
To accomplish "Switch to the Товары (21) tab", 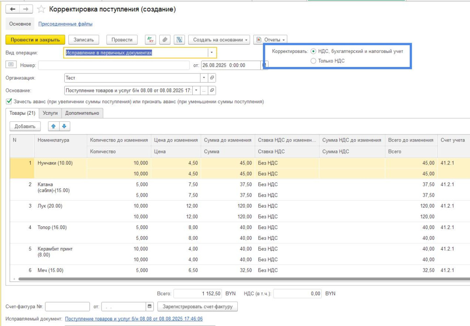I will point(22,113).
